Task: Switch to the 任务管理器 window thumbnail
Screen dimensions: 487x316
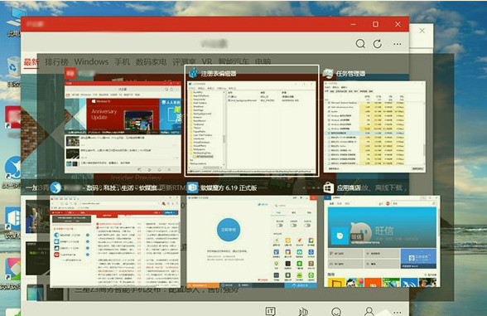Action: click(x=374, y=127)
